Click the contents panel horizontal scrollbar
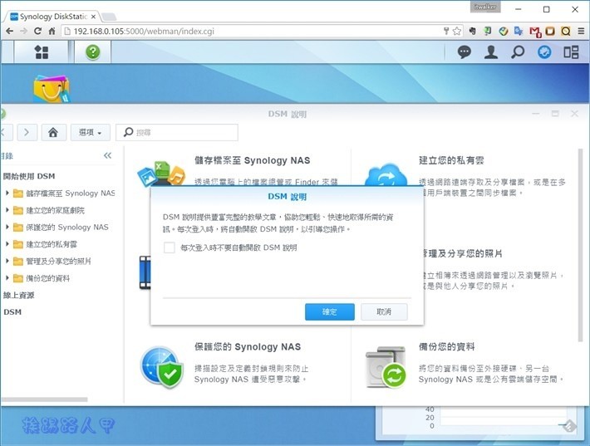This screenshot has width=590, height=446. coord(44,399)
